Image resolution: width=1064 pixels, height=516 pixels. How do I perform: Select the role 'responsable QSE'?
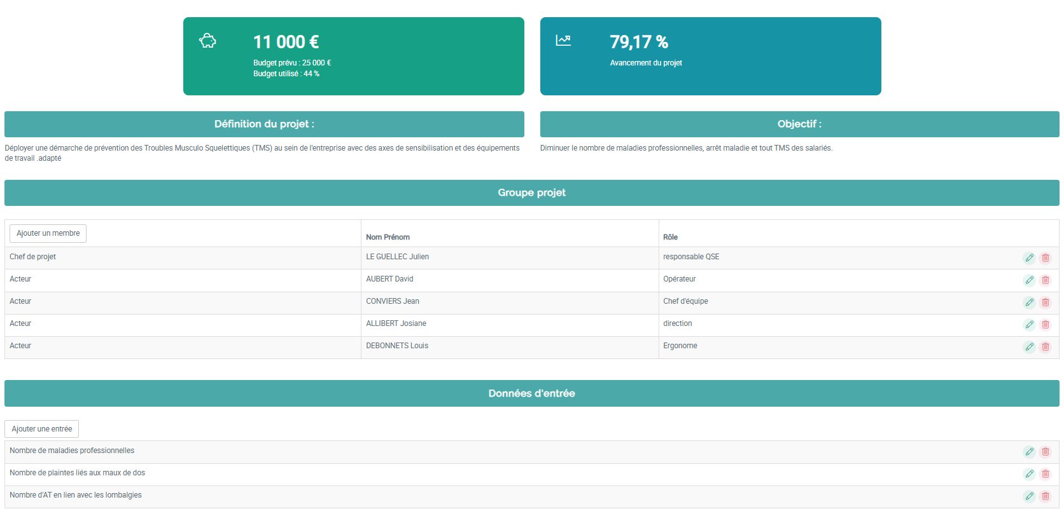[691, 257]
